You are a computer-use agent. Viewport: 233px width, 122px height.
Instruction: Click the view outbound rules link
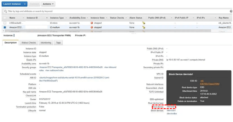pyautogui.click(x=54, y=70)
